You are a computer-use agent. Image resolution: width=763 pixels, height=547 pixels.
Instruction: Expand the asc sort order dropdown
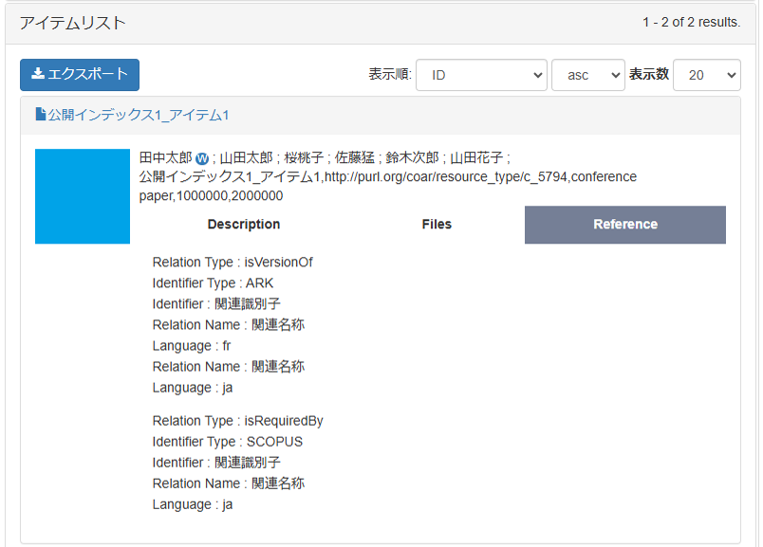(587, 75)
